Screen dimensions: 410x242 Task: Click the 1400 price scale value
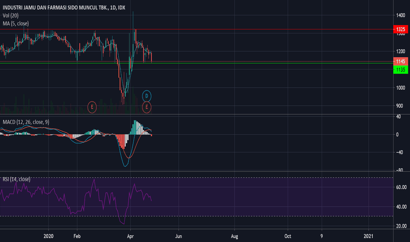click(401, 15)
